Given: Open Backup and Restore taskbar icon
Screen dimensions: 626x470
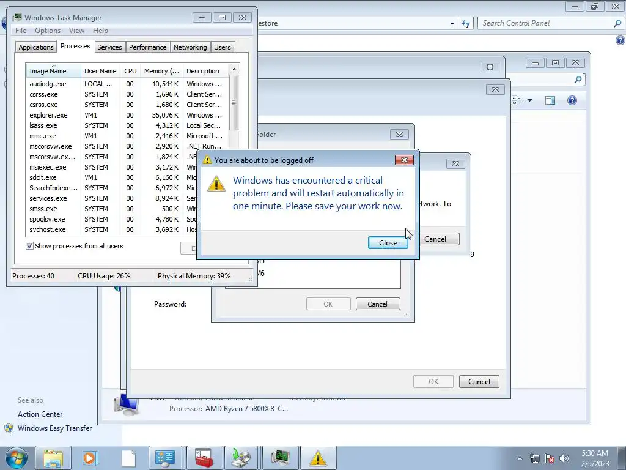Looking at the screenshot, I should 241,458.
